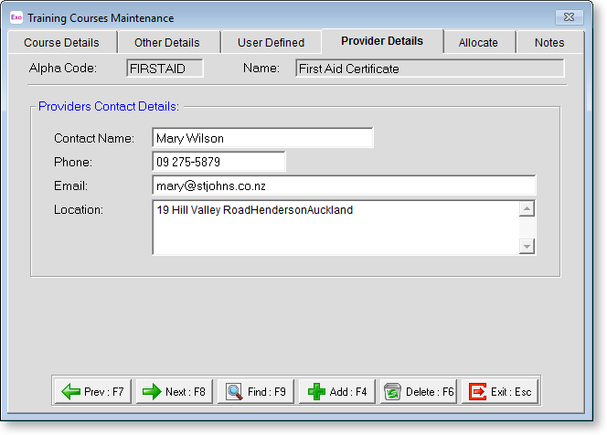The image size is (607, 435).
Task: Open the Other Details tab
Action: point(166,43)
